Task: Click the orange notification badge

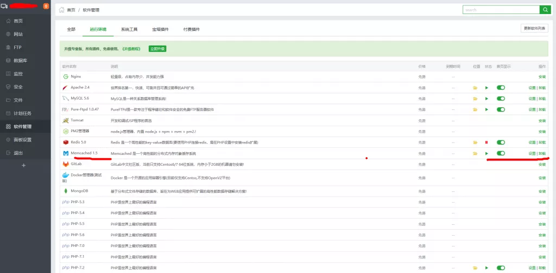Action: point(46,6)
